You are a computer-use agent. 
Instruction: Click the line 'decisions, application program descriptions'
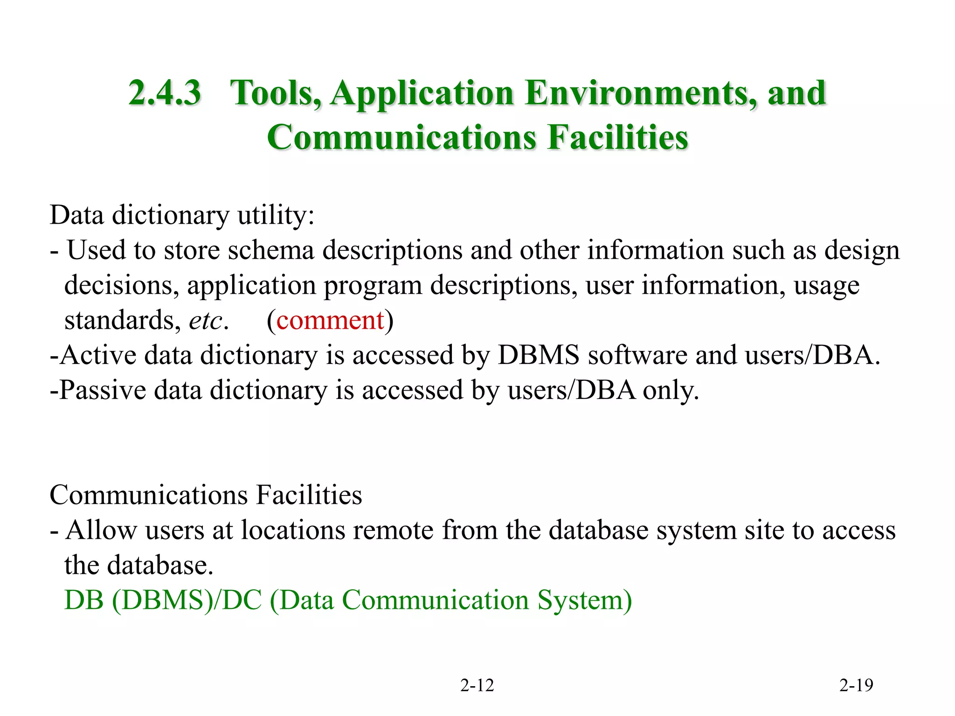point(462,285)
